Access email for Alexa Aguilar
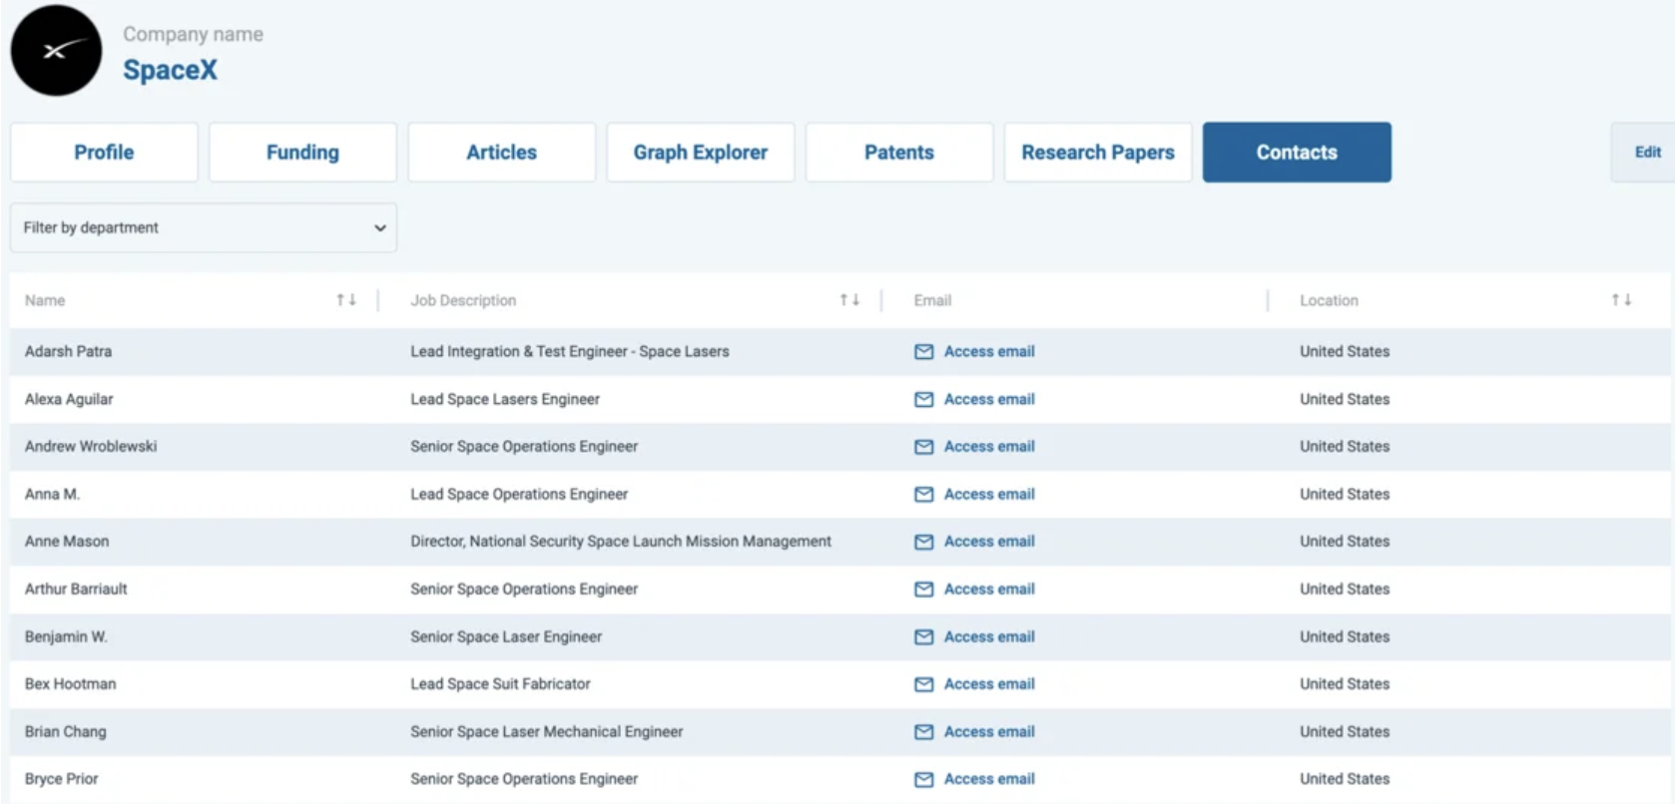1675x810 pixels. 989,400
